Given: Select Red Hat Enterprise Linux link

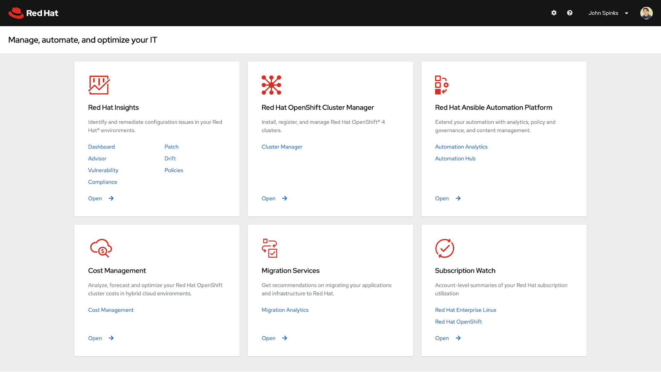Looking at the screenshot, I should pos(465,310).
